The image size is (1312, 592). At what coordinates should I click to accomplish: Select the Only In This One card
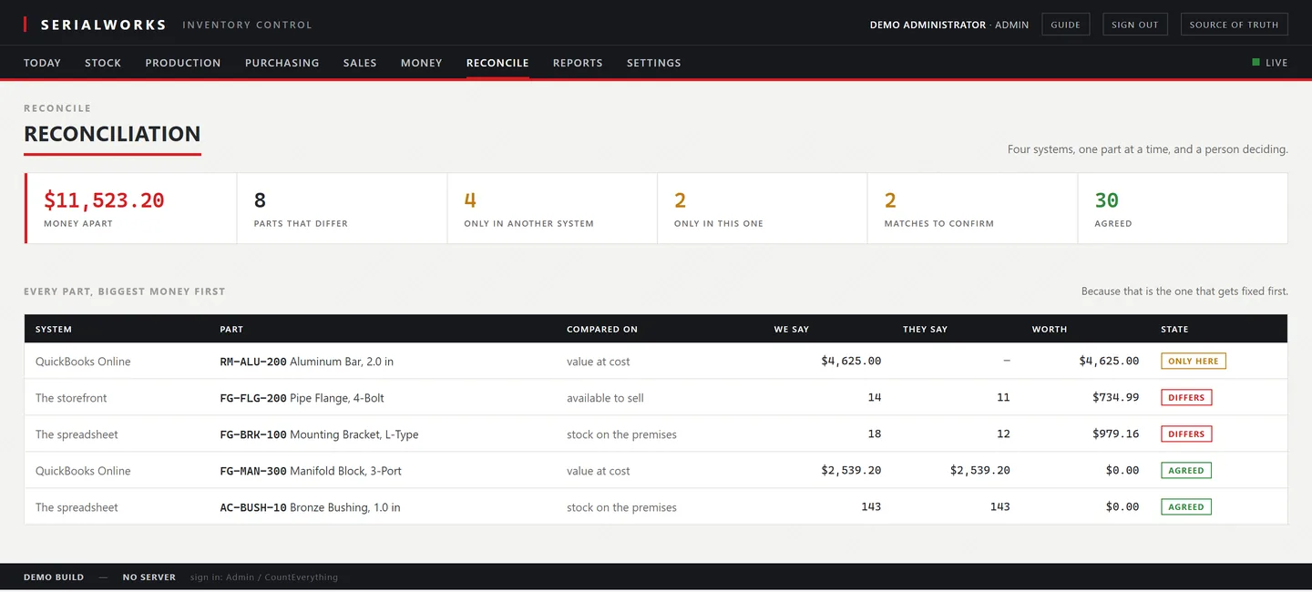click(763, 209)
